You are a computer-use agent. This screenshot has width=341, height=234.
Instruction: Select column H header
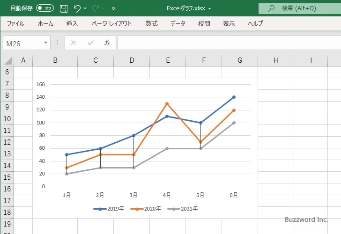click(276, 60)
